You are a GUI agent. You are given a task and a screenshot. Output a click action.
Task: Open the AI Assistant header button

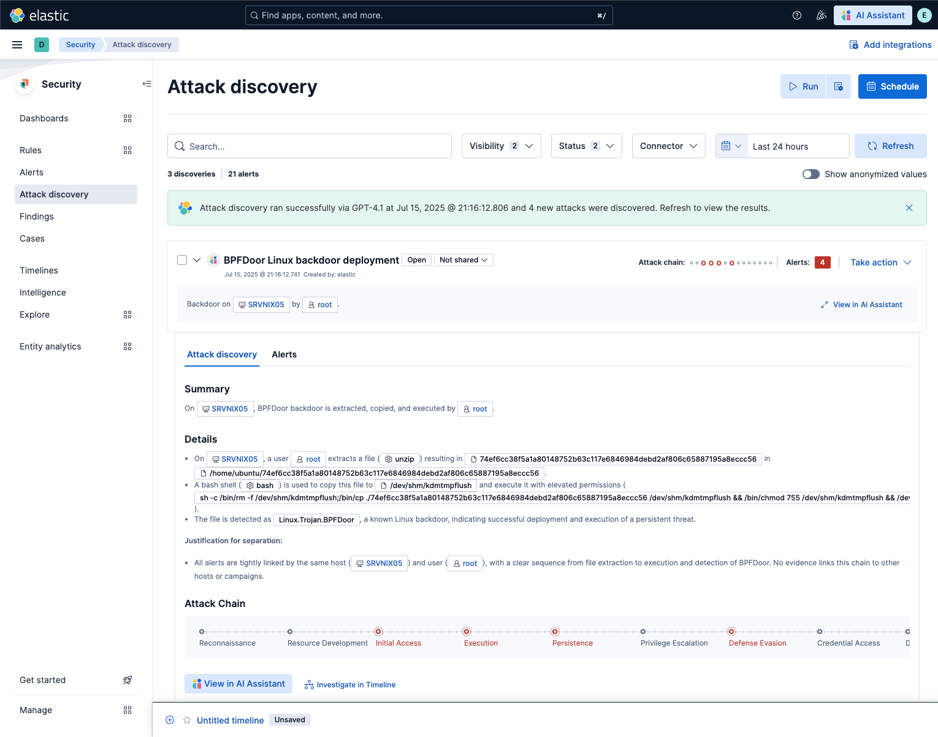[872, 15]
